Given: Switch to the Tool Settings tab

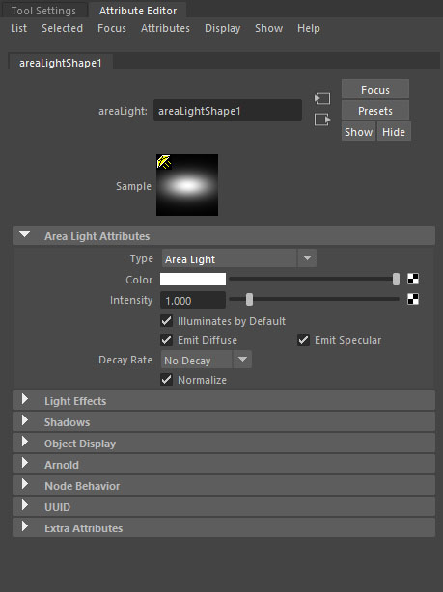Looking at the screenshot, I should coord(43,11).
